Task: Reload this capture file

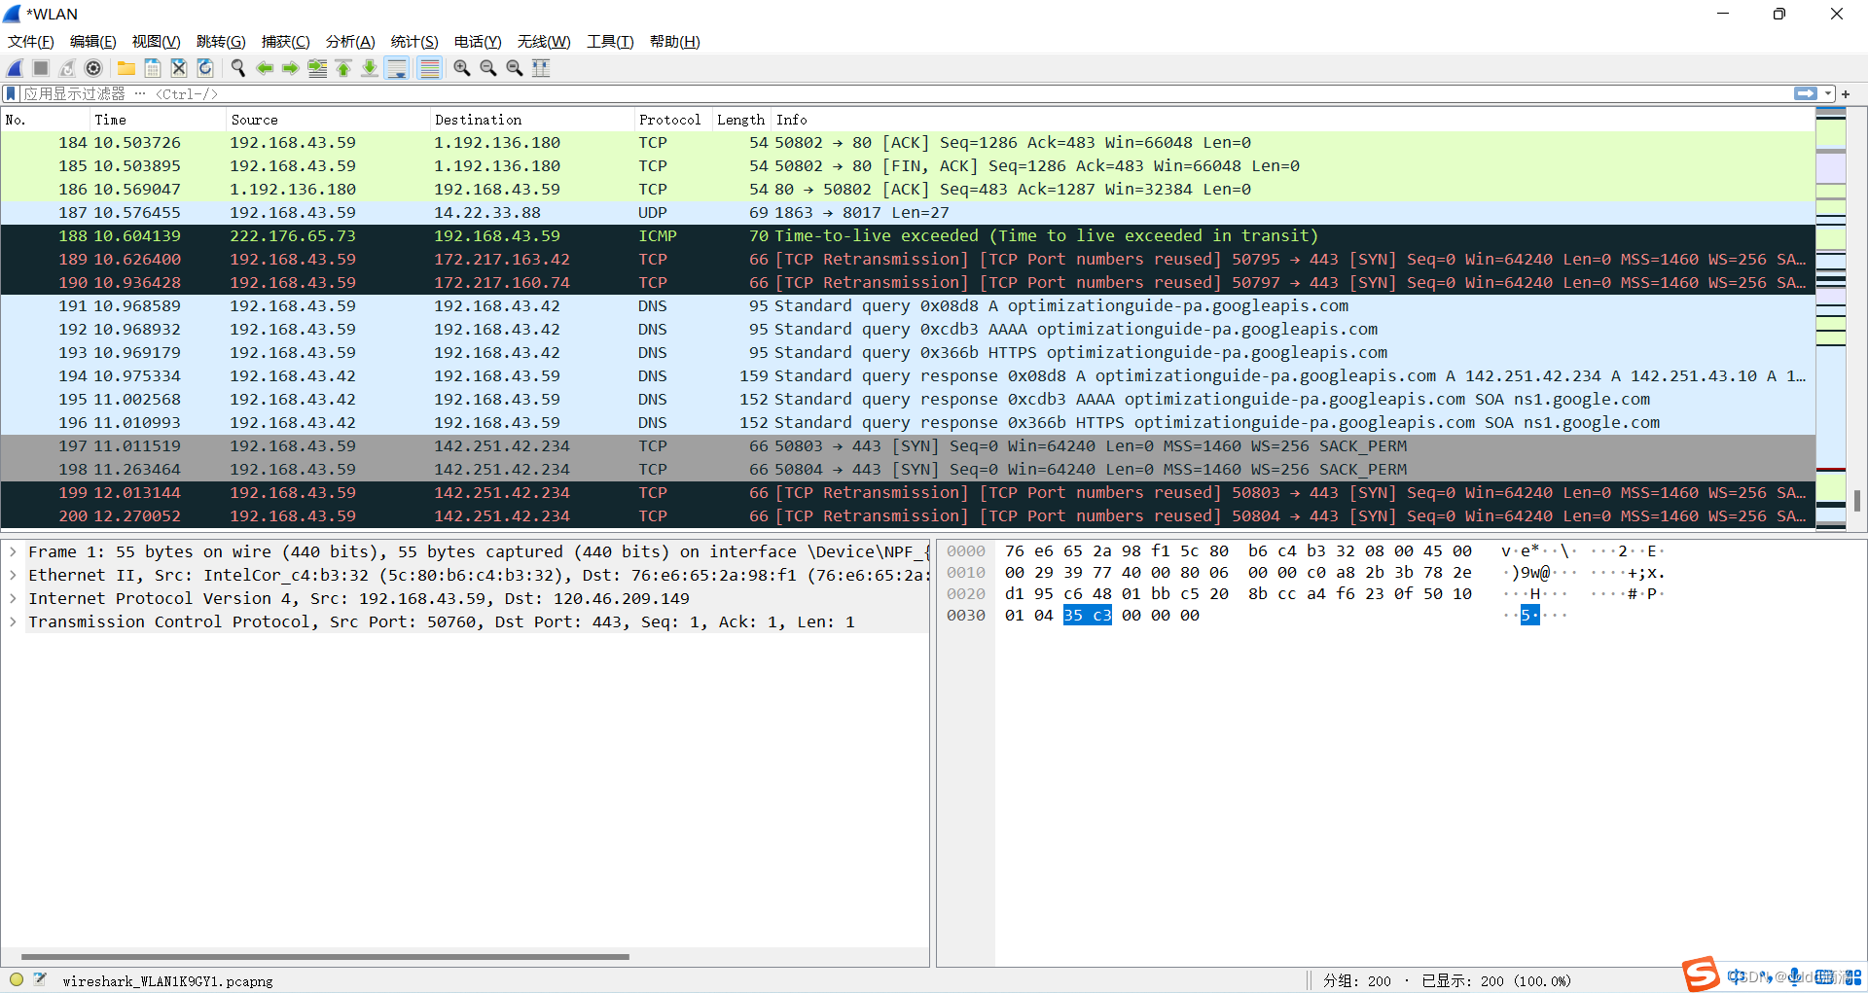Action: click(205, 68)
